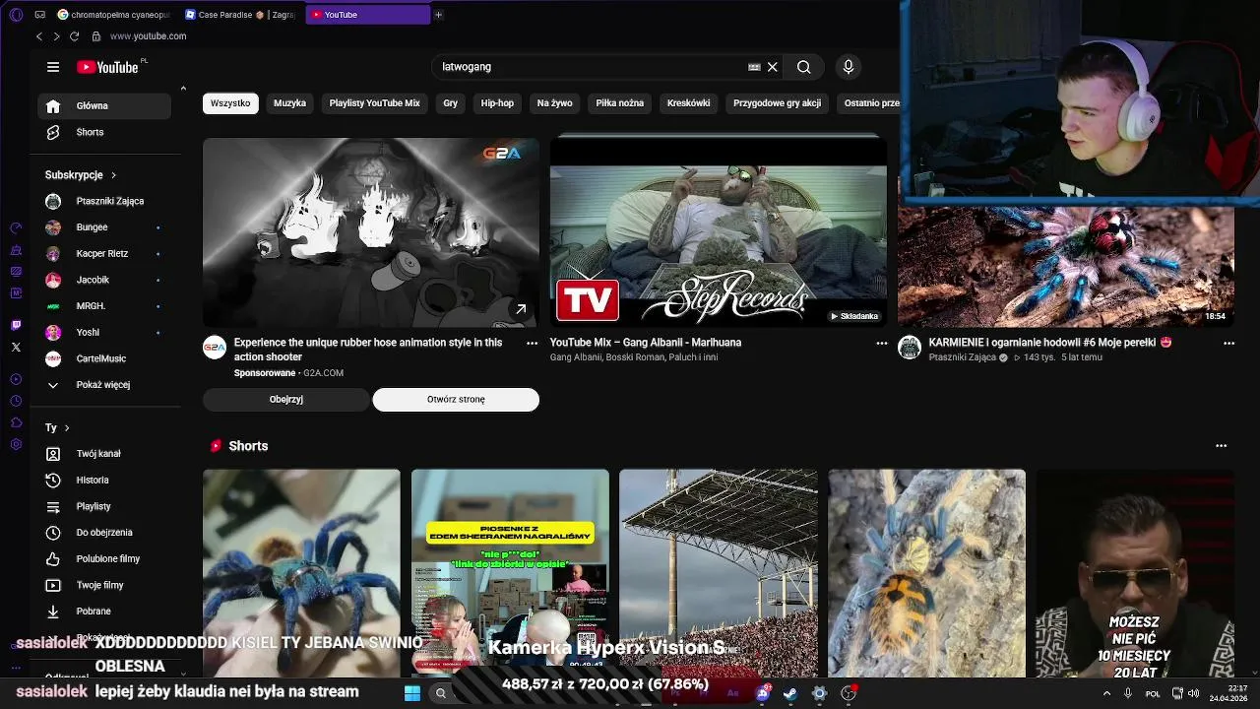Open history clock icon in Opera sidebar
1260x709 pixels.
tap(16, 401)
